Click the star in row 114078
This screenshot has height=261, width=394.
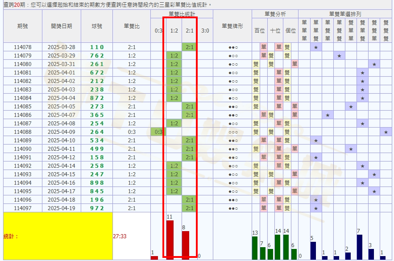pos(316,47)
